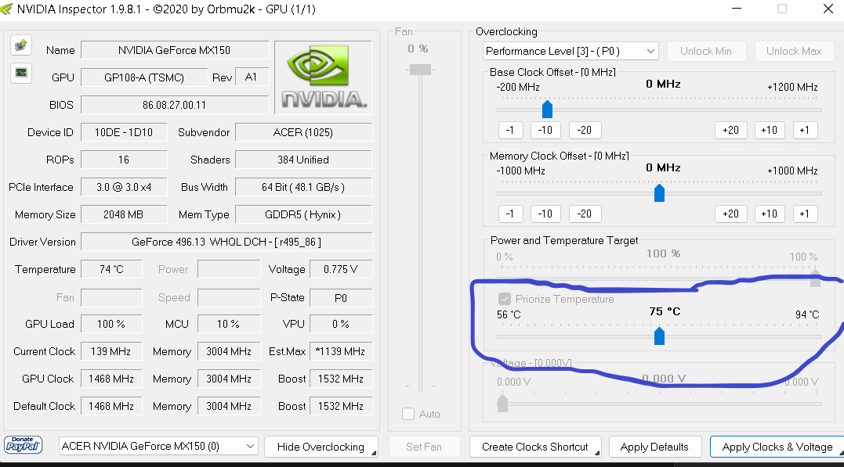Click the Hide Overclocking button
Image resolution: width=844 pixels, height=467 pixels.
[x=321, y=447]
